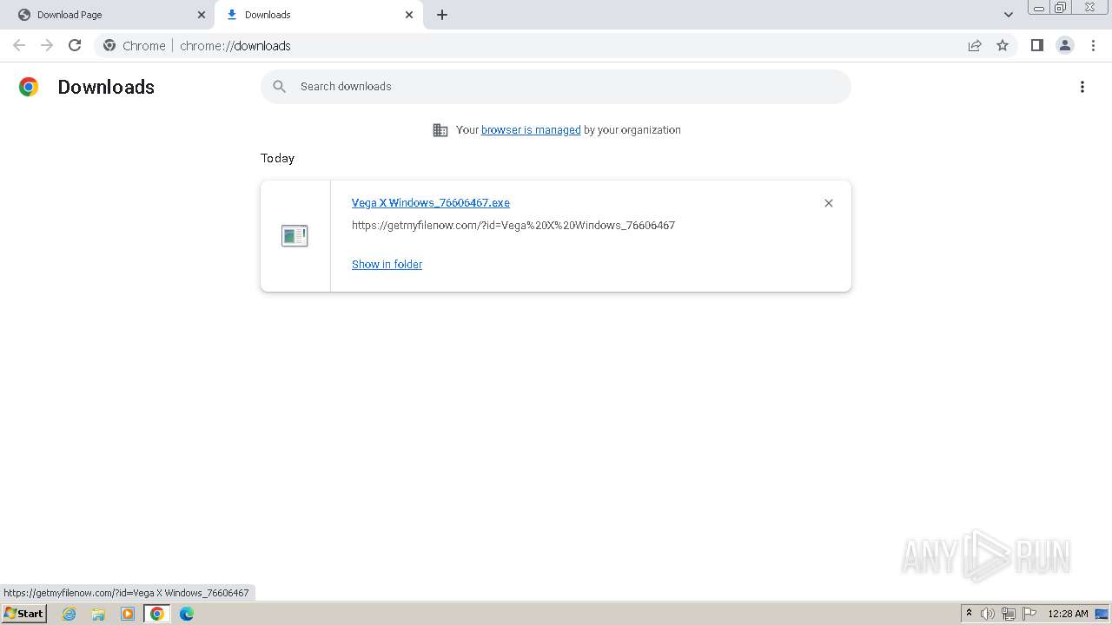
Task: Open Vega X Windows_76606467.exe file link
Action: click(431, 203)
